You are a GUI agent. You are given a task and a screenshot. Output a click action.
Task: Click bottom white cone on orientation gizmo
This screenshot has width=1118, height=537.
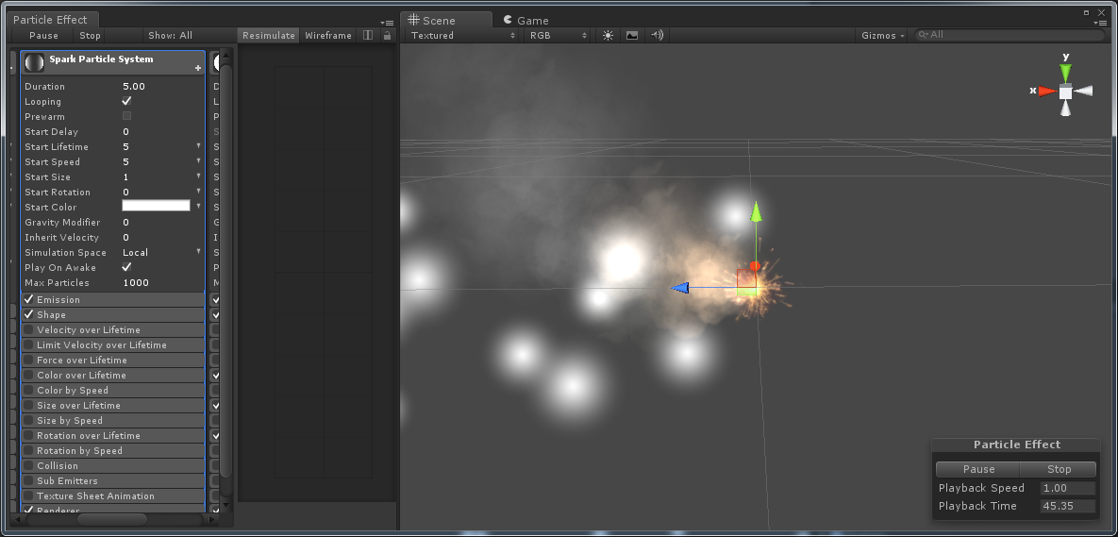(x=1065, y=109)
